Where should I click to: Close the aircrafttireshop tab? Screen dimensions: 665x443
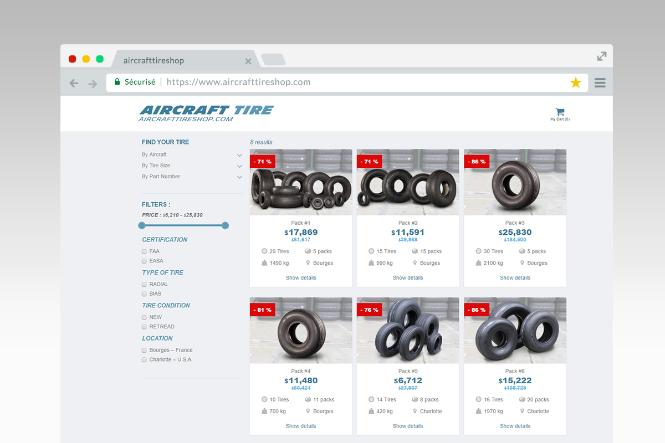pyautogui.click(x=248, y=61)
